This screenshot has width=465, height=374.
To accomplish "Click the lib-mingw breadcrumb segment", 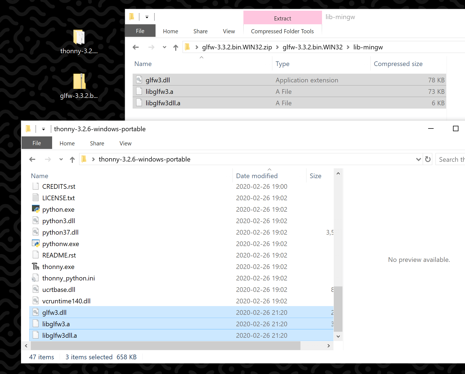I will pyautogui.click(x=368, y=47).
